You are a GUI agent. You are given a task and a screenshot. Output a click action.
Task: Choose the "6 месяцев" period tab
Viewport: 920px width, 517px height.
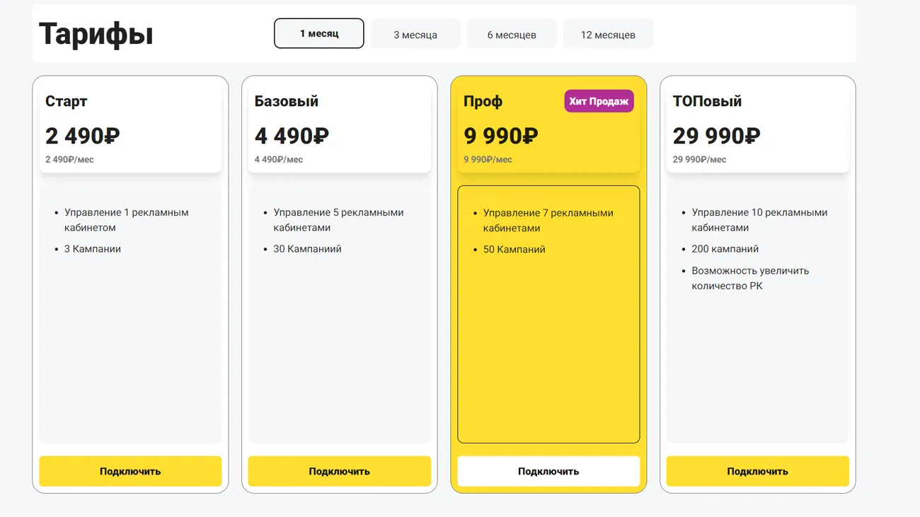tap(512, 34)
